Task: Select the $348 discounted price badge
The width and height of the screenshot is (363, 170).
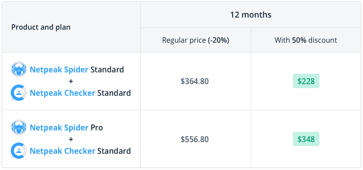Action: point(306,139)
